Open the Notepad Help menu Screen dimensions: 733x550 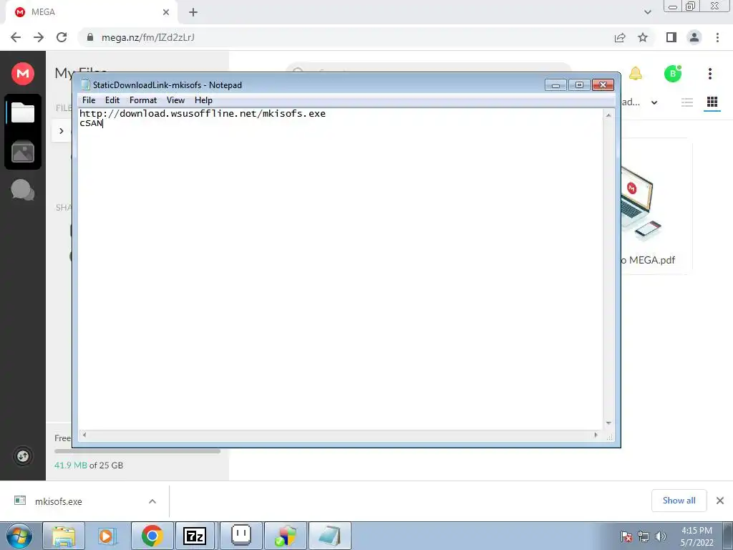(x=203, y=100)
